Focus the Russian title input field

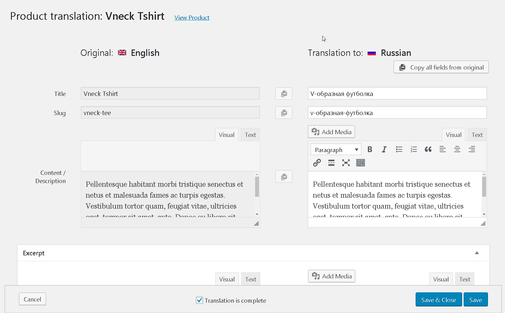pos(397,94)
